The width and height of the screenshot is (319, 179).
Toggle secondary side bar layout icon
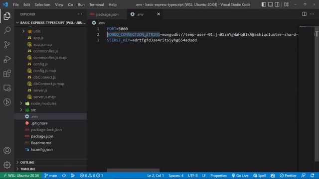[x=277, y=4]
